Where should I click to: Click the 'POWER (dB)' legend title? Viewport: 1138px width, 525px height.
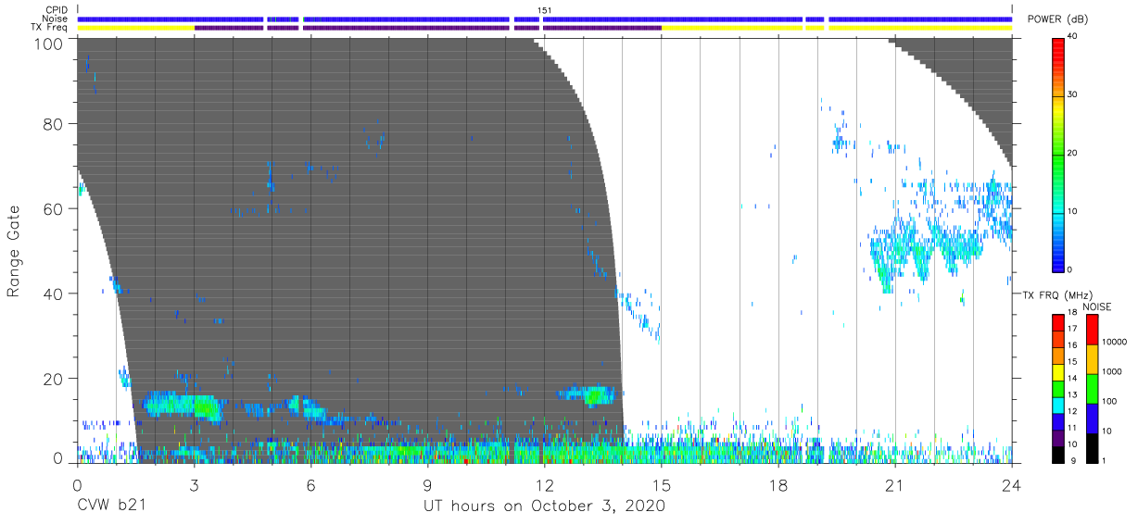[x=1057, y=19]
